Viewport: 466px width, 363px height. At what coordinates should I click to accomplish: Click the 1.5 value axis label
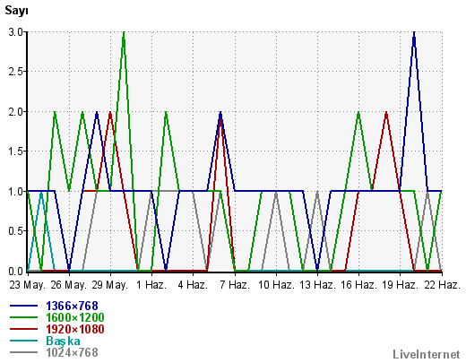tap(16, 151)
